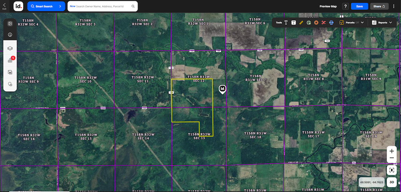Toggle the sidebar panel collapse icon
The image size is (401, 192).
click(x=10, y=24)
